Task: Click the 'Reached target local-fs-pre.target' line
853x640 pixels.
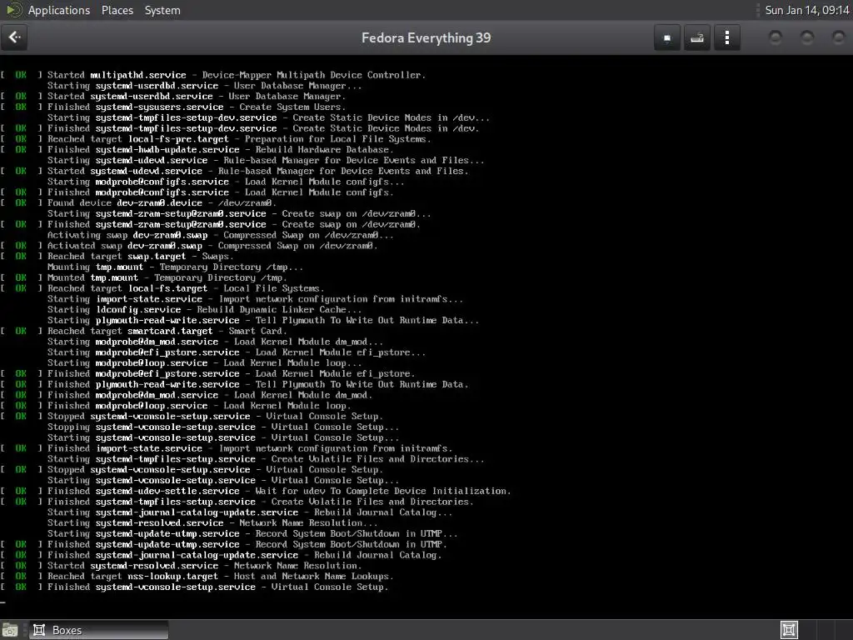Action: point(216,139)
